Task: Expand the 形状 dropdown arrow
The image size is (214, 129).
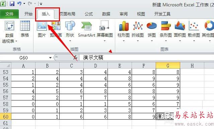Action: click(70, 41)
